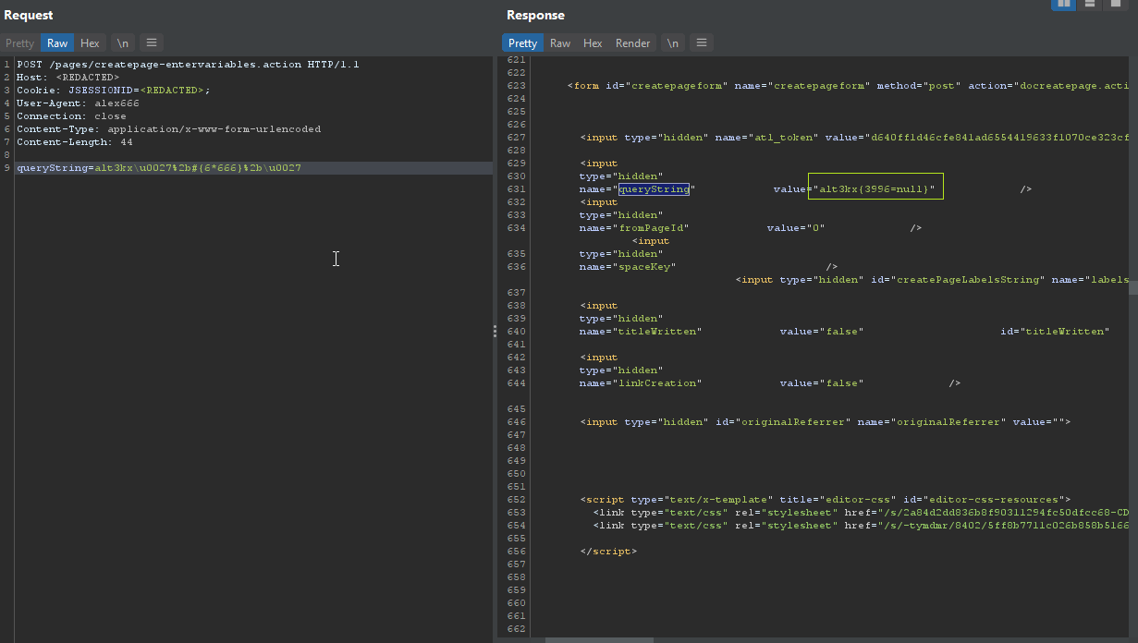This screenshot has height=643, width=1138.
Task: Select combined single-pane layout icon
Action: click(1116, 4)
